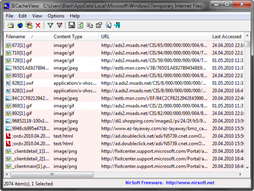
Task: Select the 828[1].swf row from 01.05.2010
Action: coord(124,83)
